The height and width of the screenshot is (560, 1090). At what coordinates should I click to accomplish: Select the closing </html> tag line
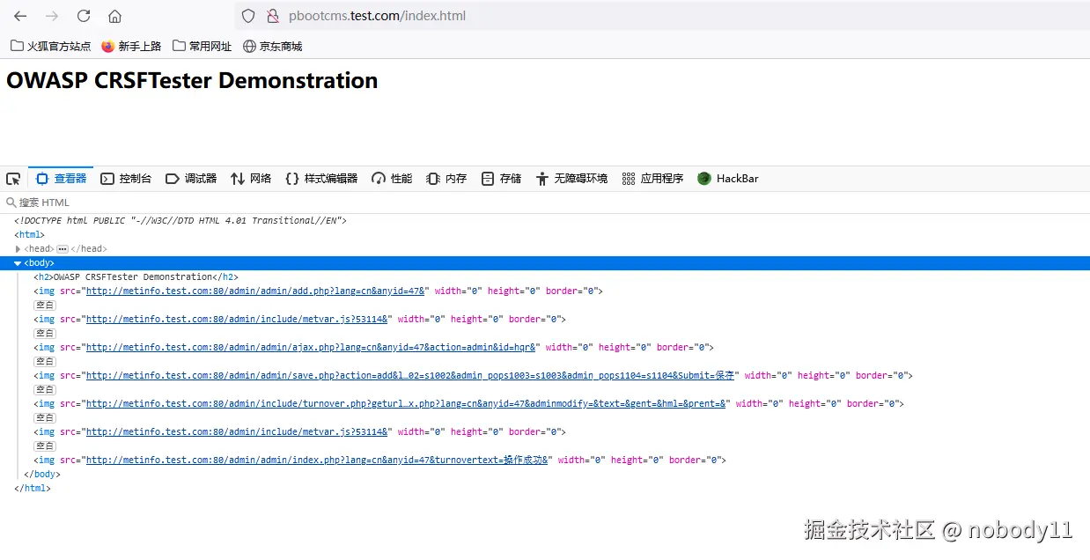(x=33, y=489)
